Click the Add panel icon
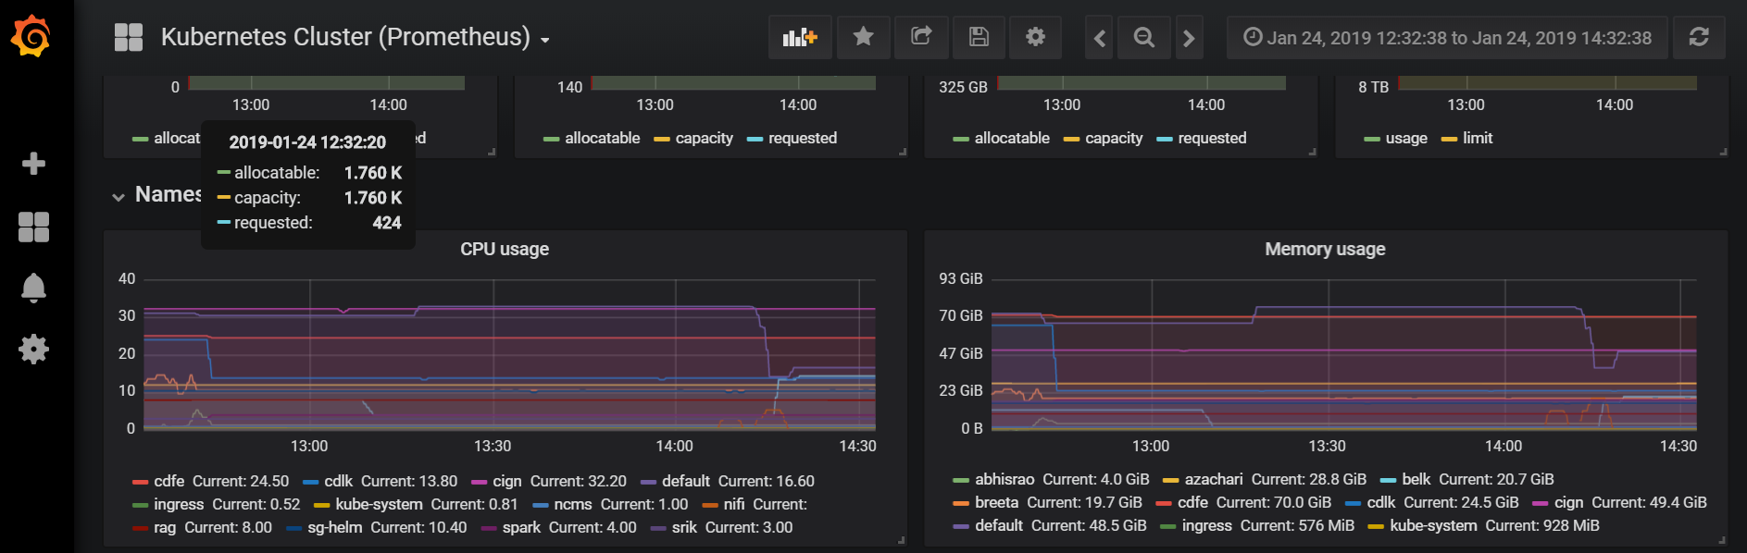The height and width of the screenshot is (553, 1747). click(x=800, y=37)
